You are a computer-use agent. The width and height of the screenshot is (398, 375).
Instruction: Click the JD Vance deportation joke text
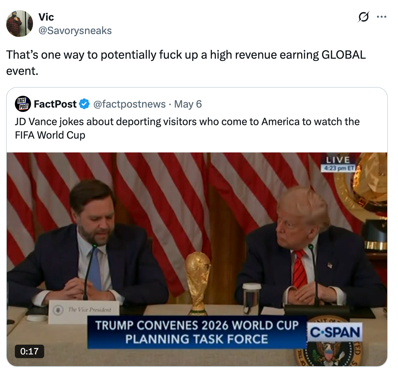(x=187, y=128)
